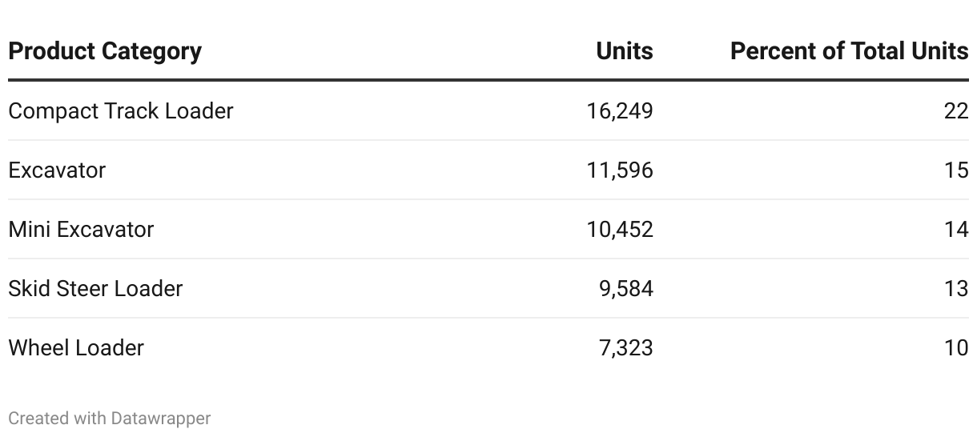This screenshot has height=437, width=977.
Task: Select the Skid Steer Loader row label
Action: tap(95, 288)
